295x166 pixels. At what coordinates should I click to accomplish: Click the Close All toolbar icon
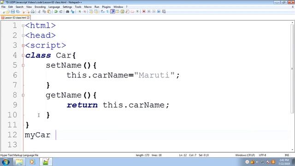28,12
